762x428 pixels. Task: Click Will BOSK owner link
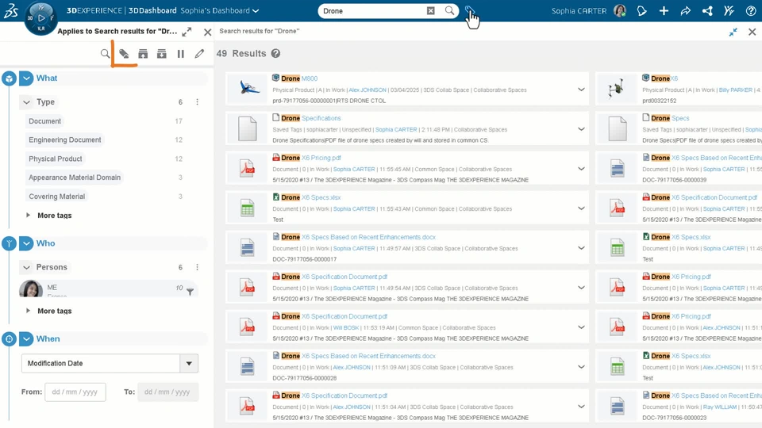pos(346,327)
